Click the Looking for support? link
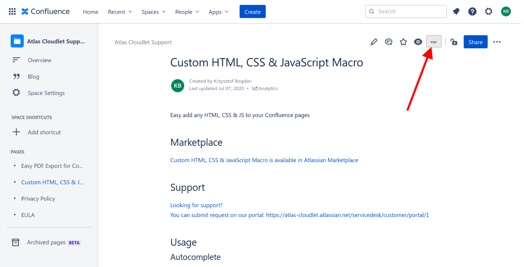 pos(196,205)
